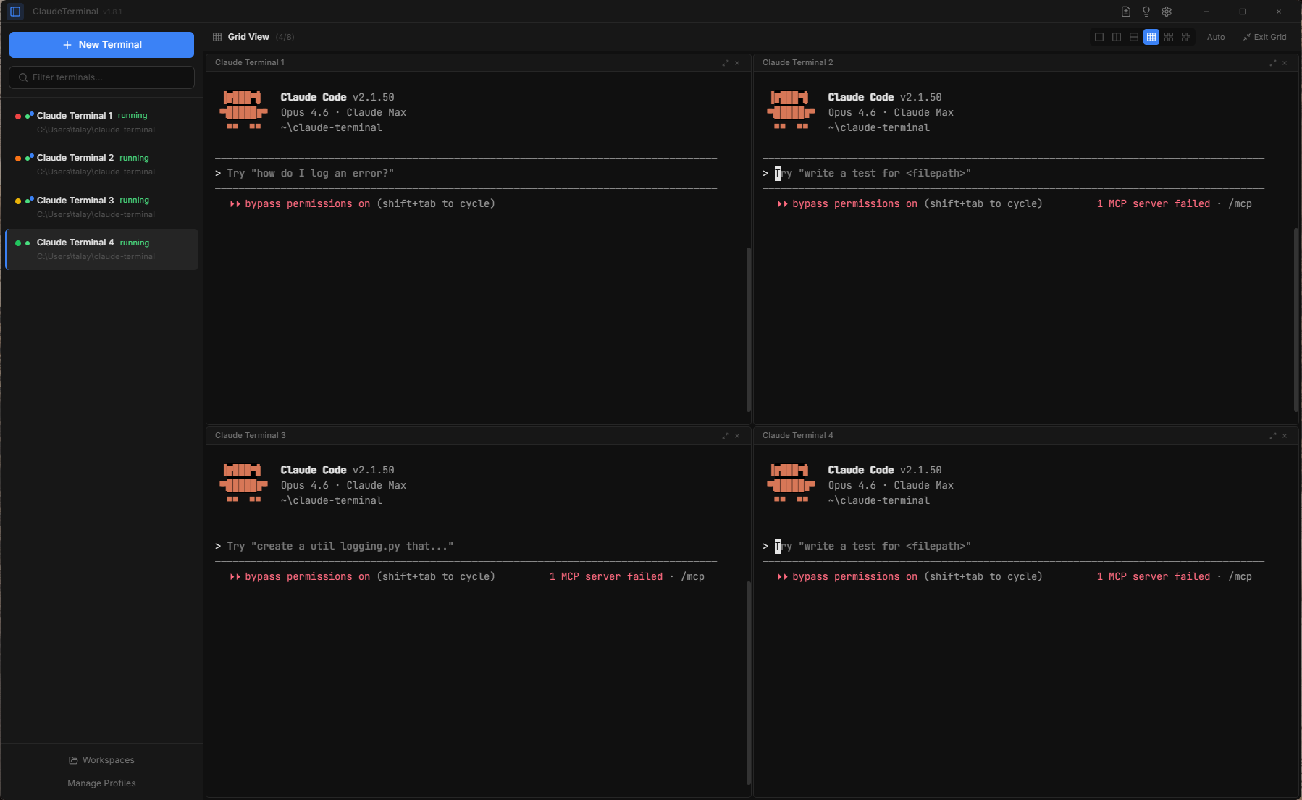This screenshot has width=1302, height=800.
Task: Activate the 3x3 grid layout icon
Action: pyautogui.click(x=1151, y=37)
